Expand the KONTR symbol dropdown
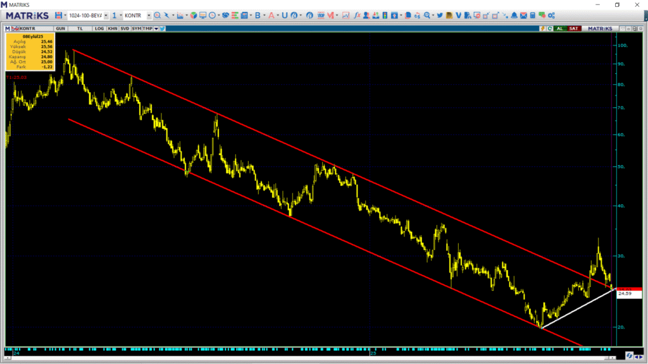648x364 pixels. [x=149, y=15]
